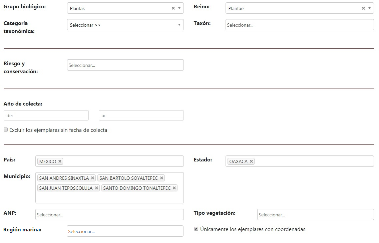379x243 pixels.
Task: Remove SAN ANDRES SINAXTLA municipality tag
Action: [x=92, y=178]
